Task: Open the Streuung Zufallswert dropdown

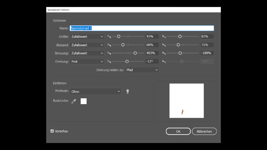Action: tap(87, 53)
